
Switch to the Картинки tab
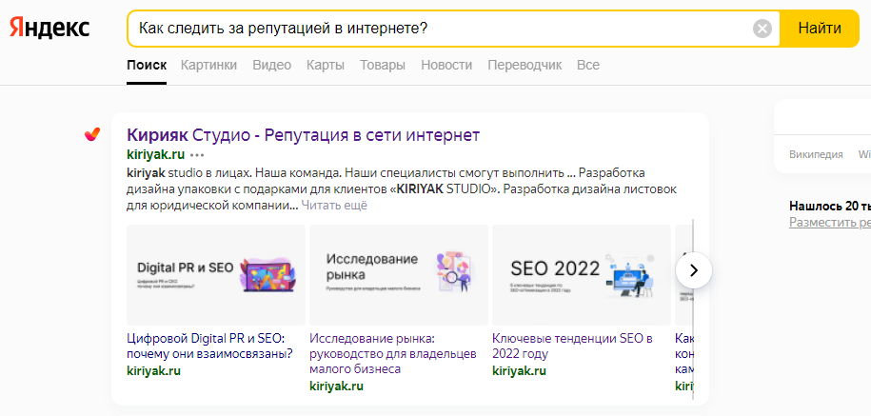click(208, 65)
